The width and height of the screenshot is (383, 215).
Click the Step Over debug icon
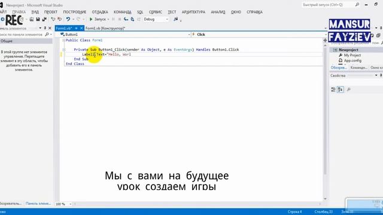(x=132, y=19)
